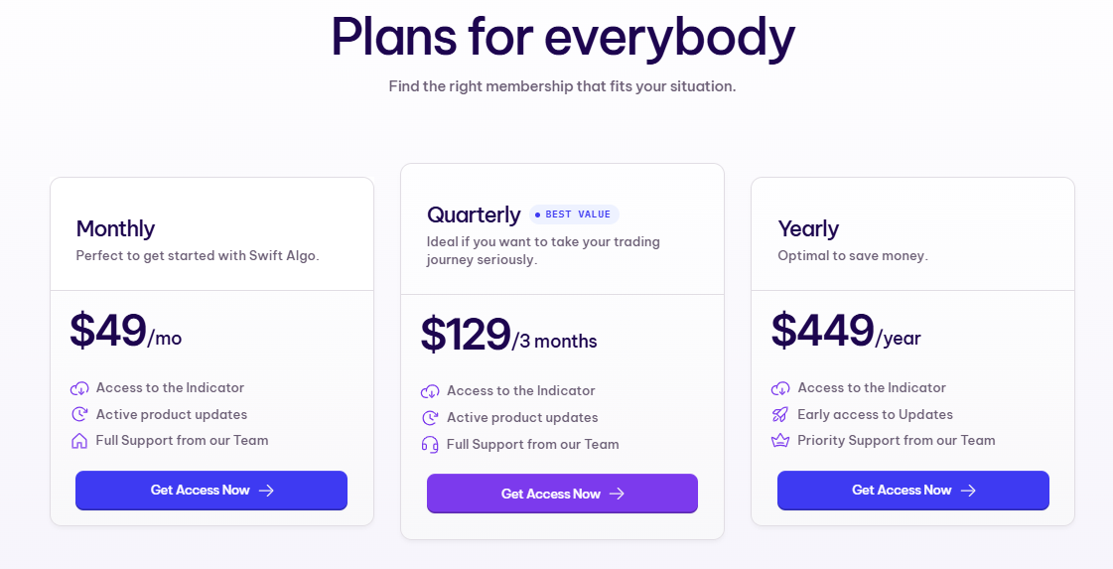Click Get Access Now under Yearly plan
The width and height of the screenshot is (1113, 569).
pyautogui.click(x=912, y=491)
